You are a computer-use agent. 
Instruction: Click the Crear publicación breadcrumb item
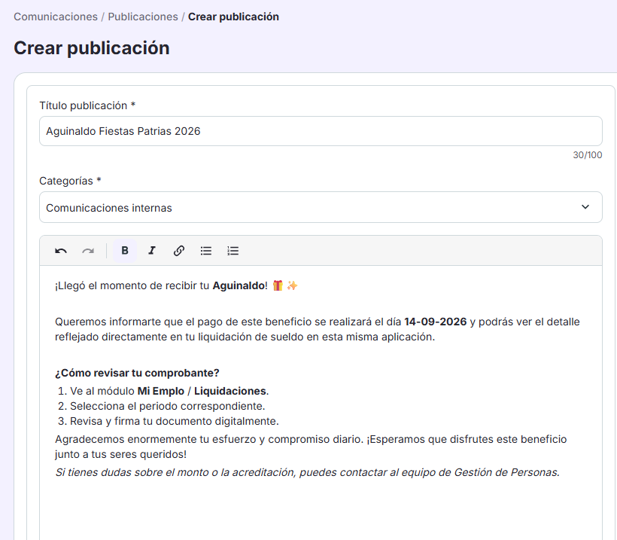coord(233,17)
